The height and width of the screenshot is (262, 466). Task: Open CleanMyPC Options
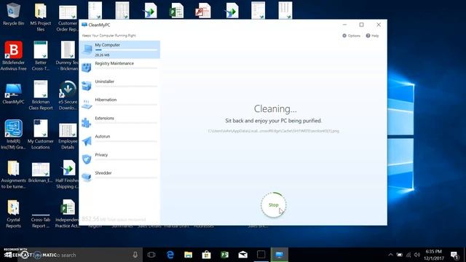click(351, 36)
